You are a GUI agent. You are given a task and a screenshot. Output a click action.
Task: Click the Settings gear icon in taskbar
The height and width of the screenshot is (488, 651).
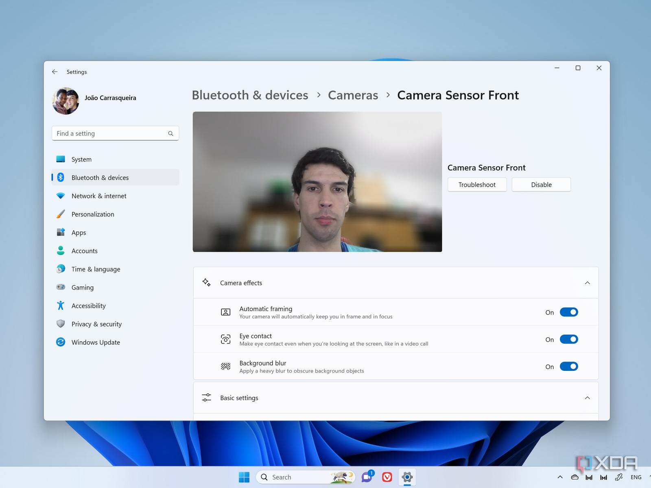point(407,477)
